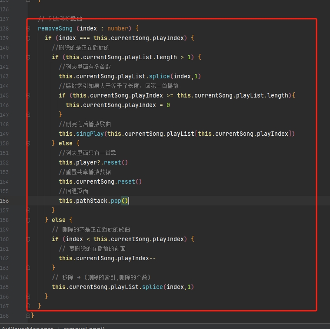Open AvPlayerManager in the breadcrumb bar
The height and width of the screenshot is (329, 330).
(x=27, y=327)
